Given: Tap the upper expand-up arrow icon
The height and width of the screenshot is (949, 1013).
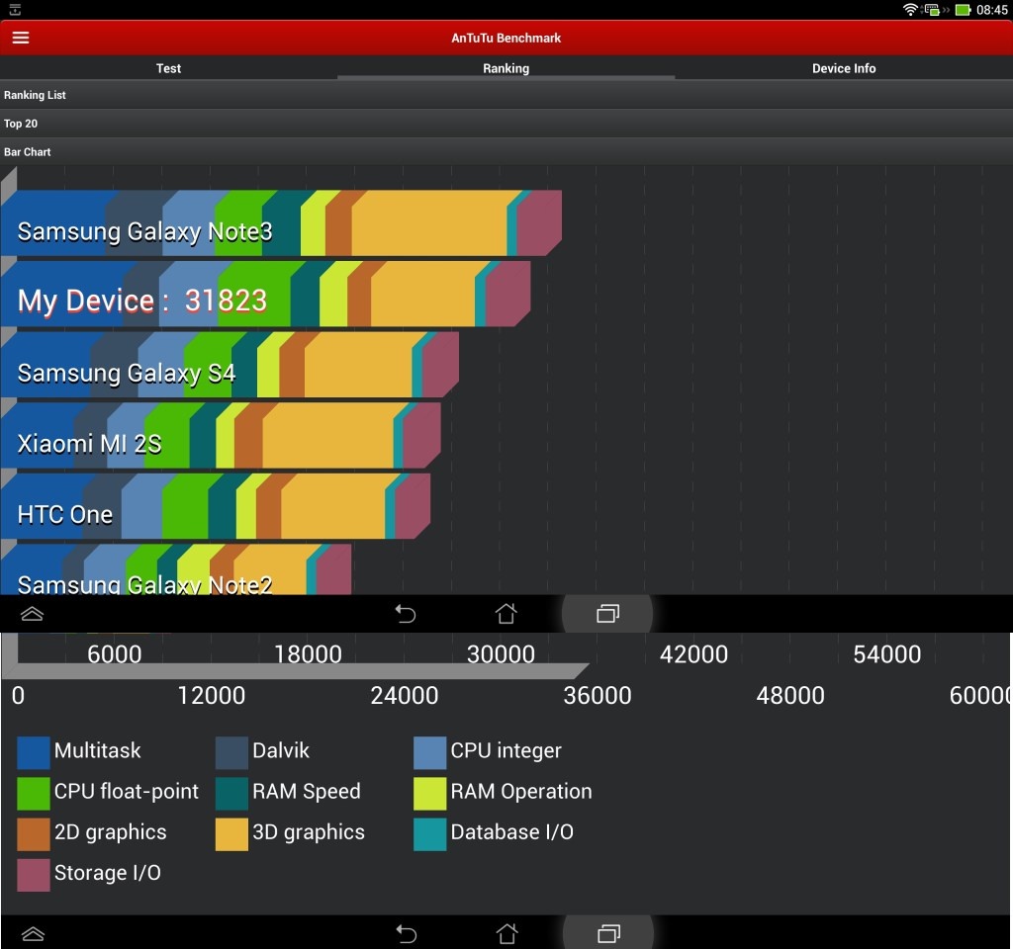Looking at the screenshot, I should coord(33,613).
